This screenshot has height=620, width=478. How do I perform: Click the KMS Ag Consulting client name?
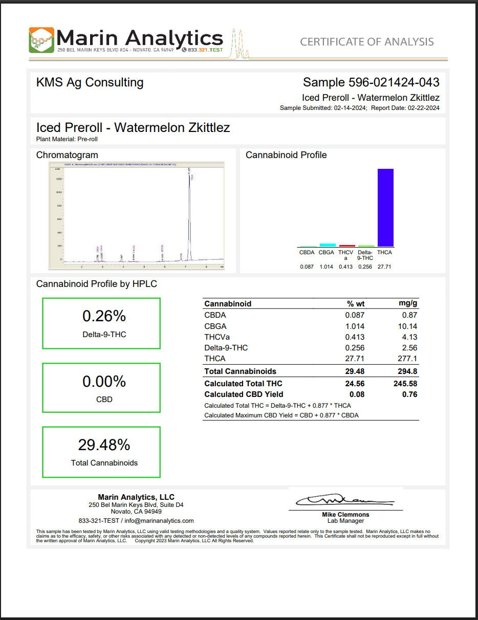(x=90, y=82)
